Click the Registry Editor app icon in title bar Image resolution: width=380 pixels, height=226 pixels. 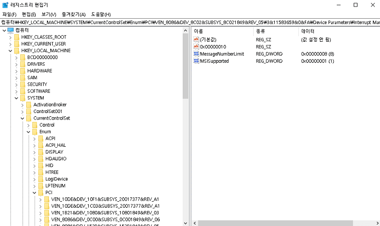5,5
